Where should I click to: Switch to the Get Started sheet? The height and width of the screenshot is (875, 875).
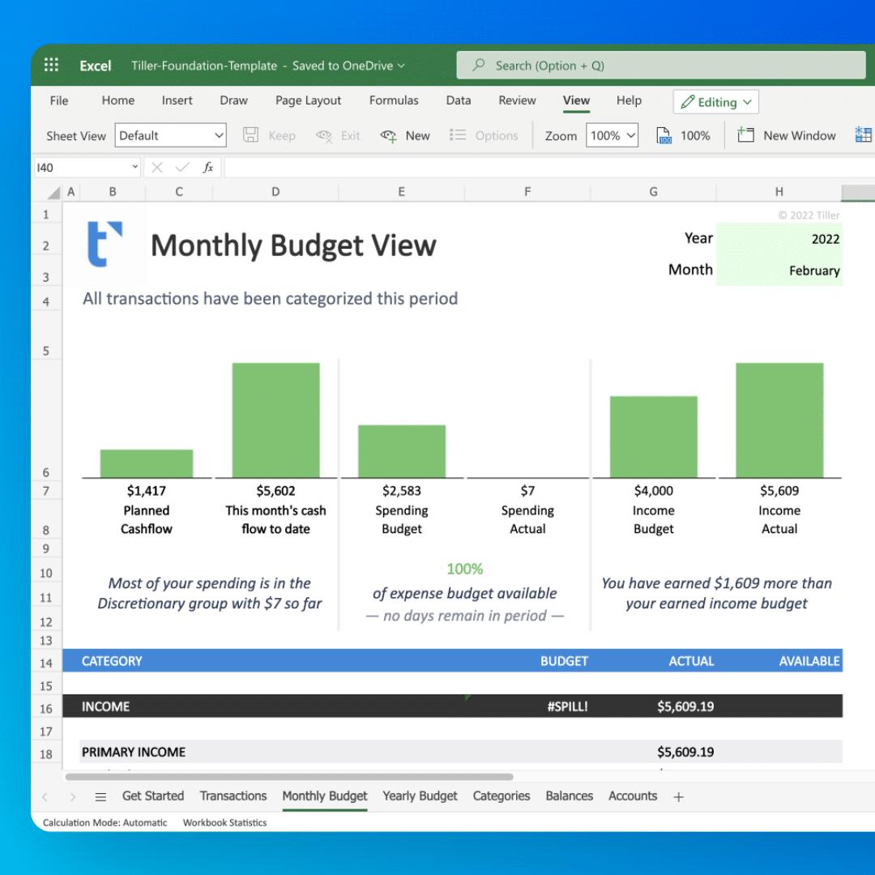[153, 796]
